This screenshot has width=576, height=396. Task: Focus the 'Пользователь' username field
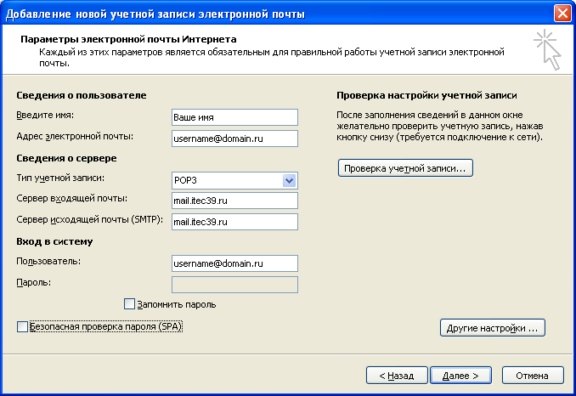pyautogui.click(x=234, y=263)
